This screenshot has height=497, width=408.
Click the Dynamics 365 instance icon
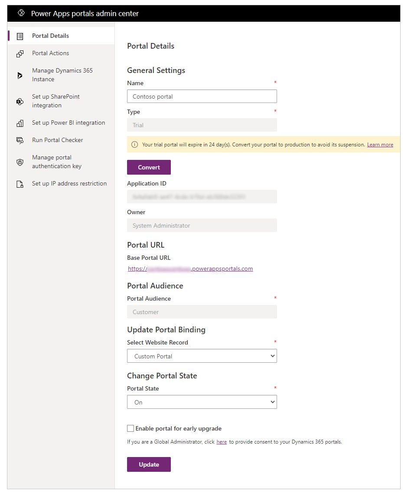[20, 75]
